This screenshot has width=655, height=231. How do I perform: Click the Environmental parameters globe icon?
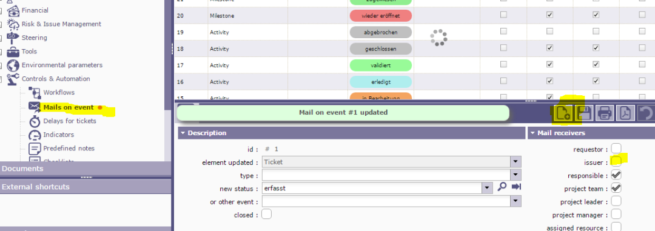pyautogui.click(x=13, y=65)
